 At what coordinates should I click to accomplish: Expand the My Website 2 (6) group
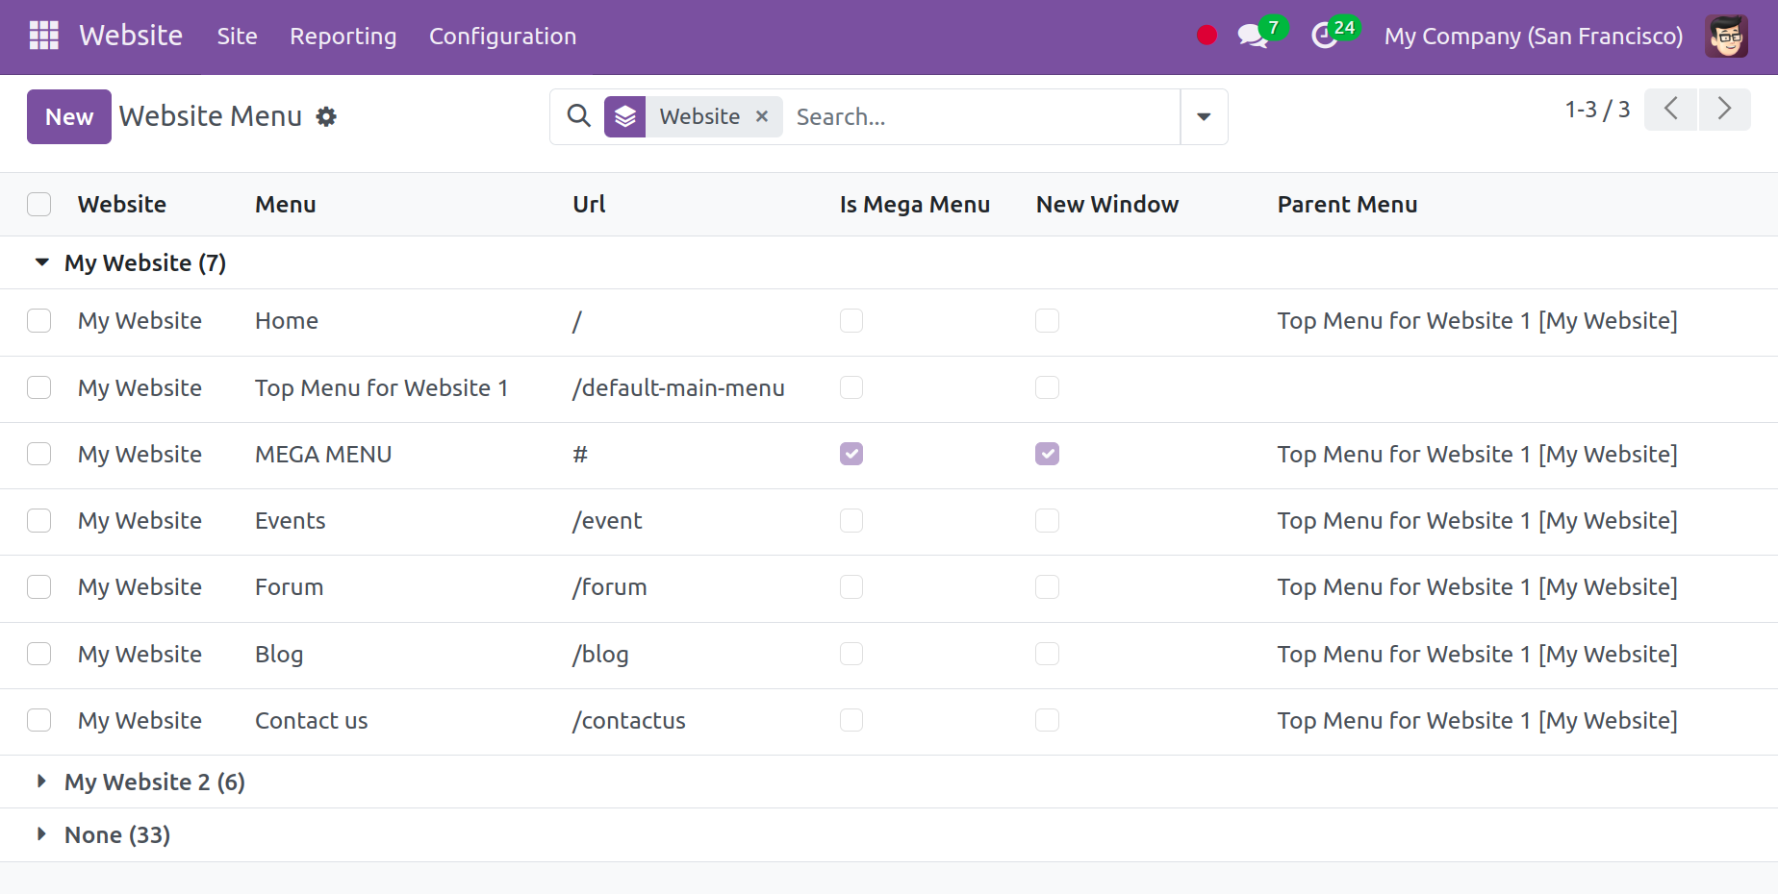point(42,782)
